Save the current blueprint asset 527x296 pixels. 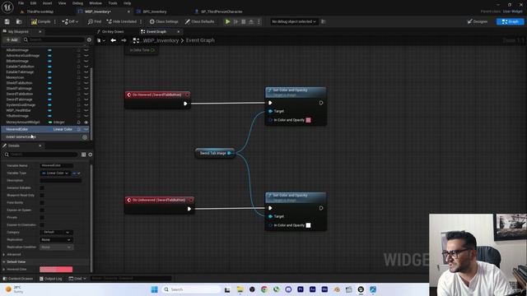click(7, 21)
